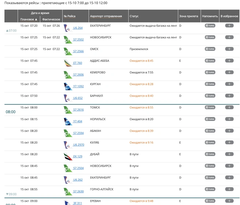Set SMS reminder for Omsk flight
The width and height of the screenshot is (240, 205).
pyautogui.click(x=210, y=49)
